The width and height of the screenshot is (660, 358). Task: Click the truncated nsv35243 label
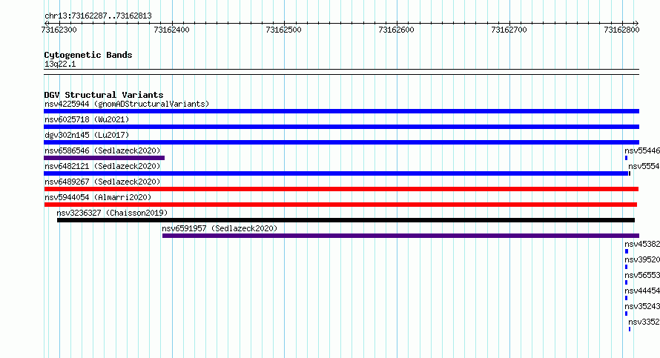tap(642, 306)
